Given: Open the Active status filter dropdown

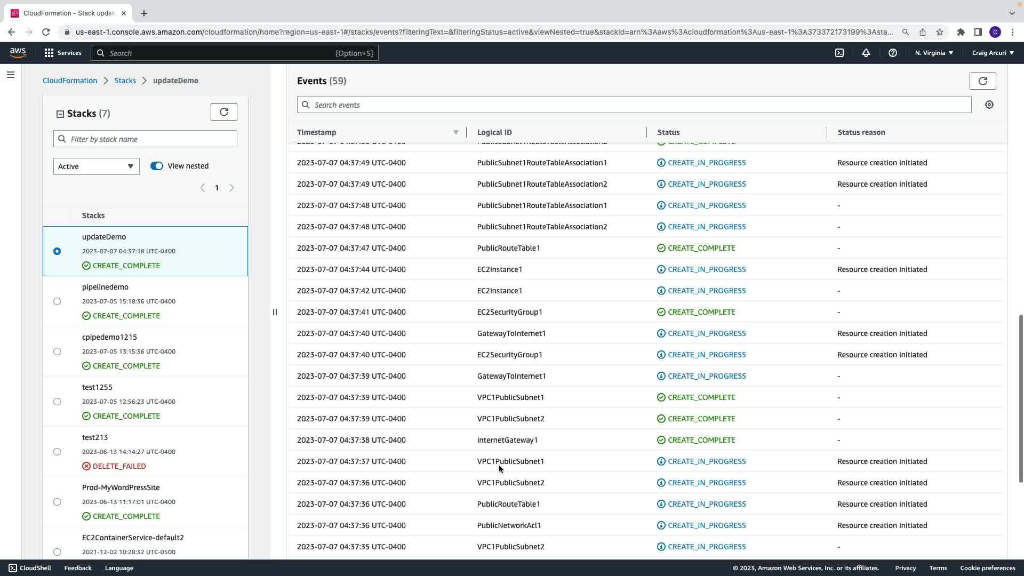Looking at the screenshot, I should (x=96, y=166).
